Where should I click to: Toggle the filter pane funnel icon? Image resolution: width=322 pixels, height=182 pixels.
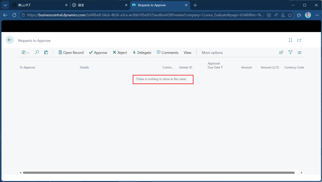pyautogui.click(x=290, y=52)
